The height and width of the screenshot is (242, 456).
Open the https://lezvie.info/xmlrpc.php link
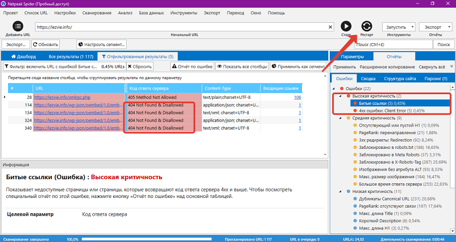pyautogui.click(x=62, y=97)
